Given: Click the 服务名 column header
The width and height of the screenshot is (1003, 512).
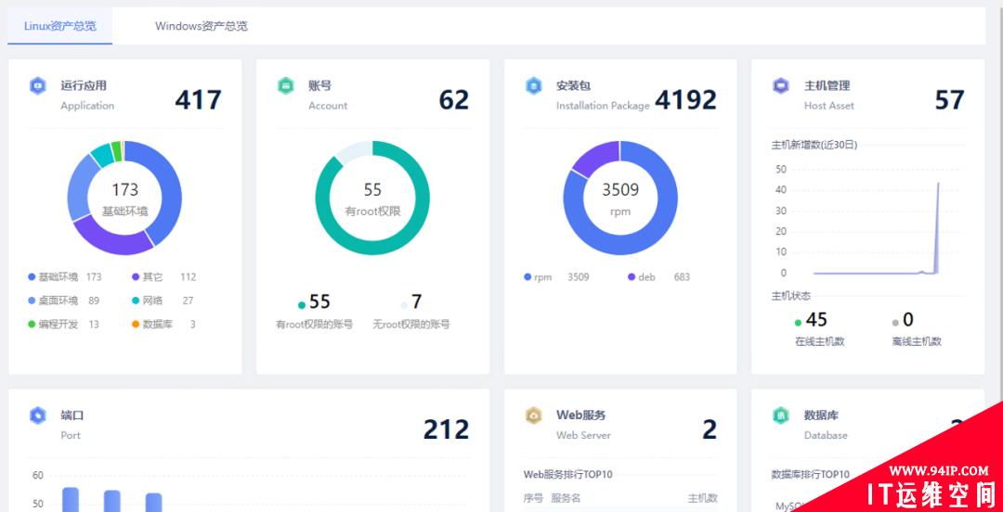Looking at the screenshot, I should point(566,498).
